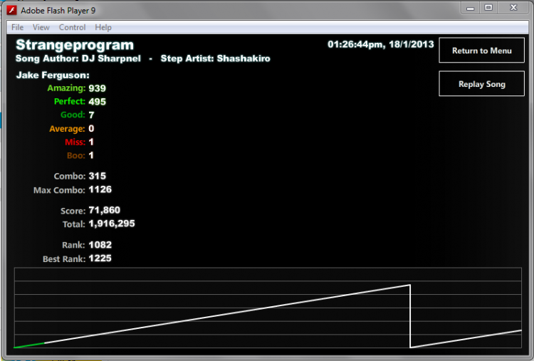Click the Step Artist: Shashakiro text
This screenshot has height=361, width=534.
215,58
